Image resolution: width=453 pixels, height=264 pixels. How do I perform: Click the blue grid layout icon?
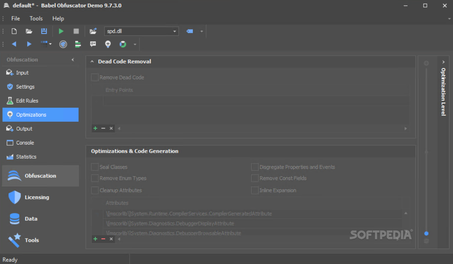click(44, 44)
